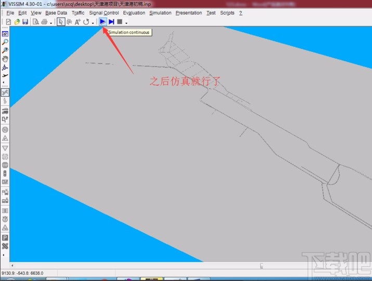This screenshot has width=372, height=281.
Task: Choose the label position A+ tool
Action: pos(78,22)
